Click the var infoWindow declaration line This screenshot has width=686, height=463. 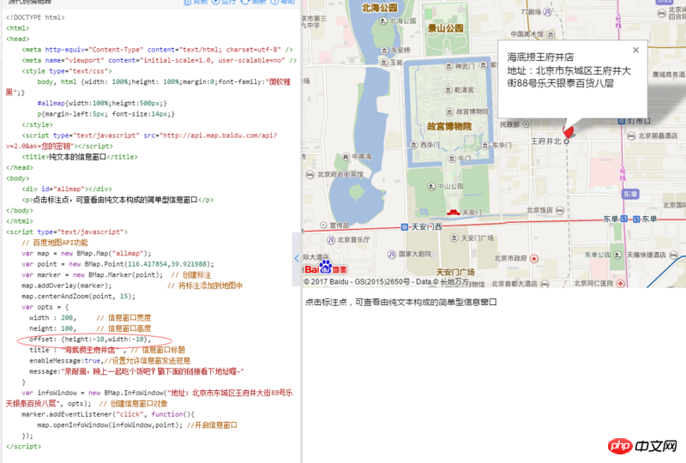[149, 398]
